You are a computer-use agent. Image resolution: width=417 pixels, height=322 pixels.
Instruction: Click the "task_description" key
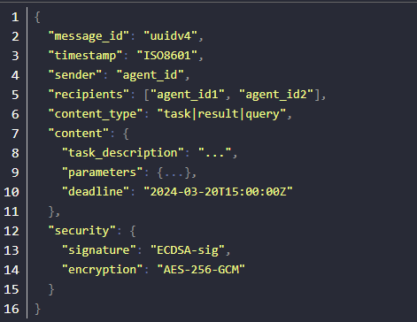[123, 153]
